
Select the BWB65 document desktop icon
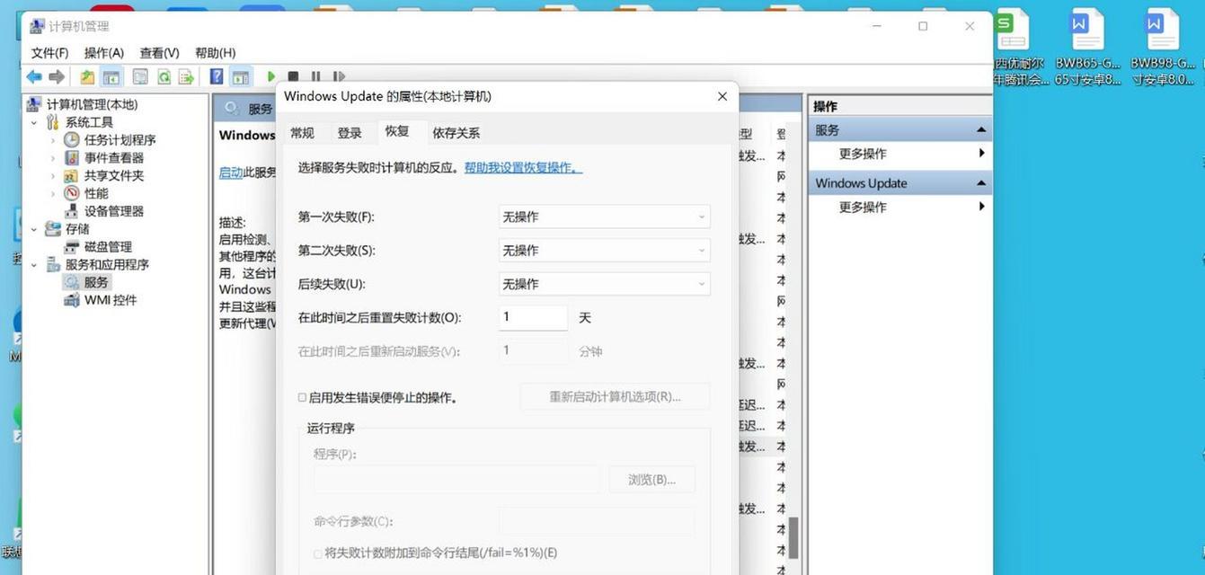pos(1087,48)
